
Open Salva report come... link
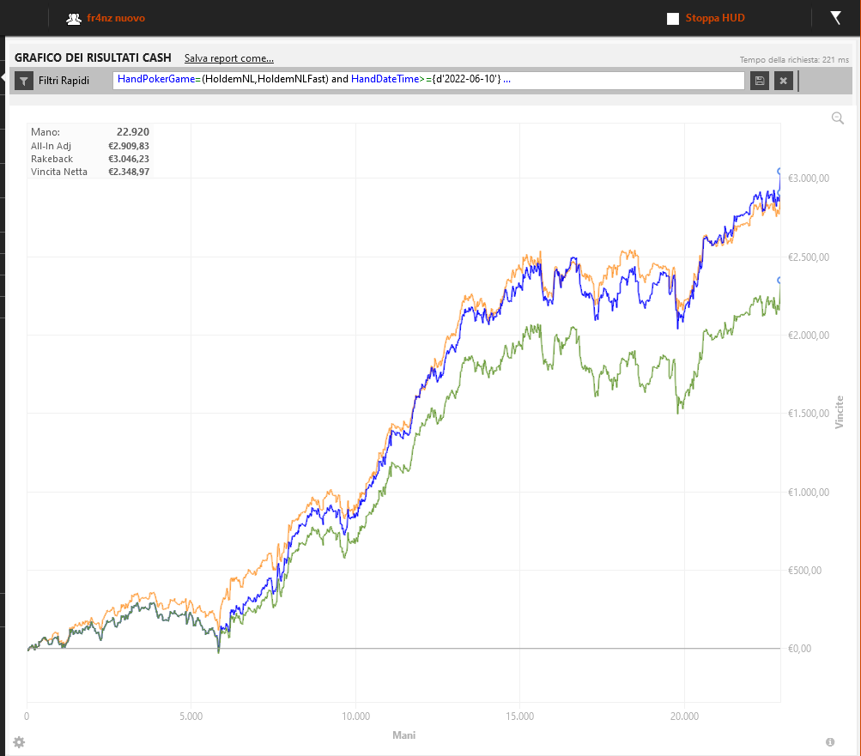pos(229,58)
